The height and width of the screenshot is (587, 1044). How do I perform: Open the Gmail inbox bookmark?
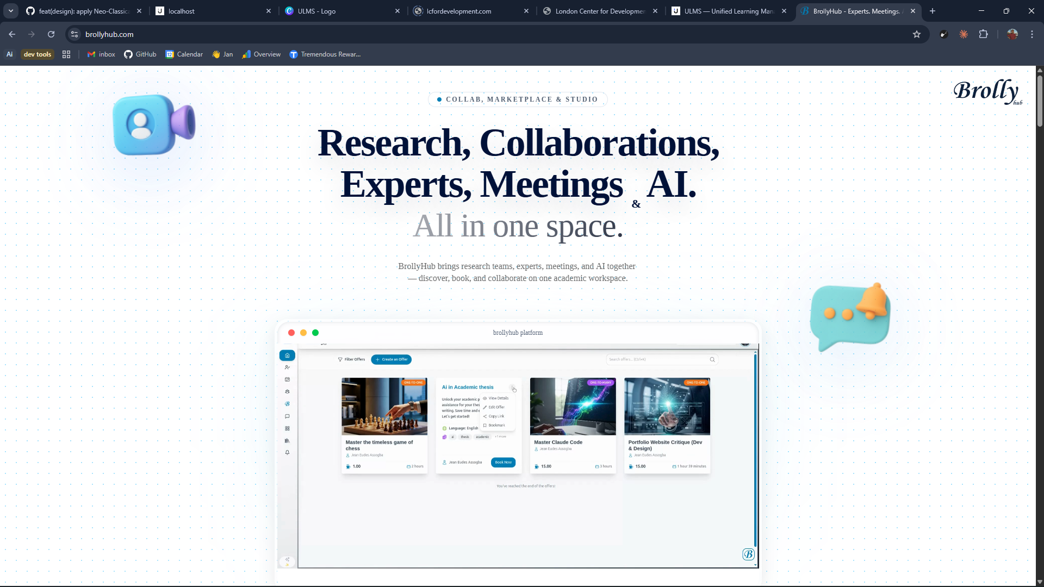(101, 54)
